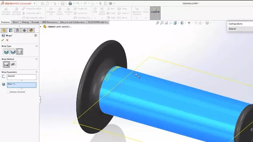Click the Previous View icon
This screenshot has width=253, height=142.
click(167, 23)
